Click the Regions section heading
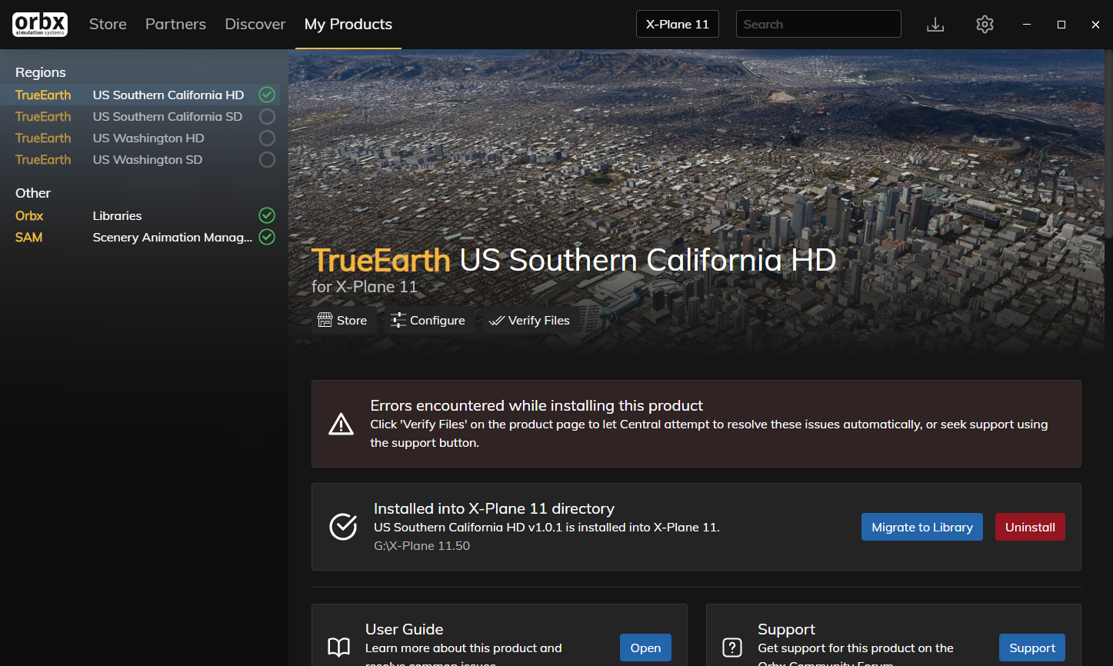 pos(41,72)
